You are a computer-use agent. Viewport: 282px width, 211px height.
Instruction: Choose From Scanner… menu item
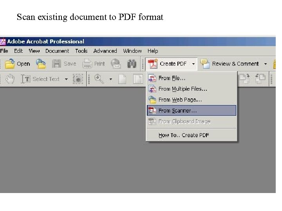192,110
